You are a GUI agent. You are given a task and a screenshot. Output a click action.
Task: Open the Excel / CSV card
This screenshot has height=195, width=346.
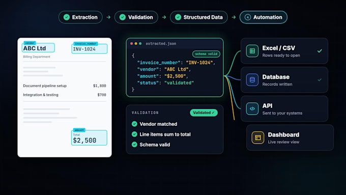(284, 51)
